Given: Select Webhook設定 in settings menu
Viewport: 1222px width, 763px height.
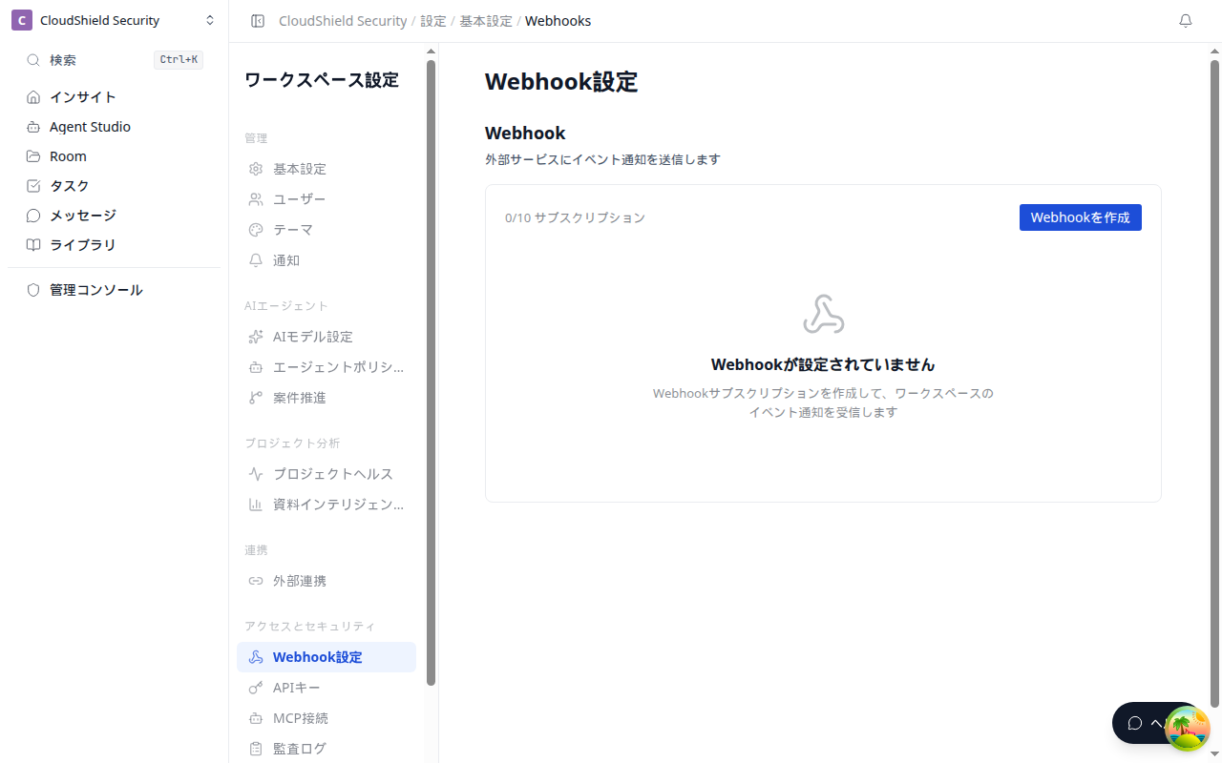Looking at the screenshot, I should 327,657.
